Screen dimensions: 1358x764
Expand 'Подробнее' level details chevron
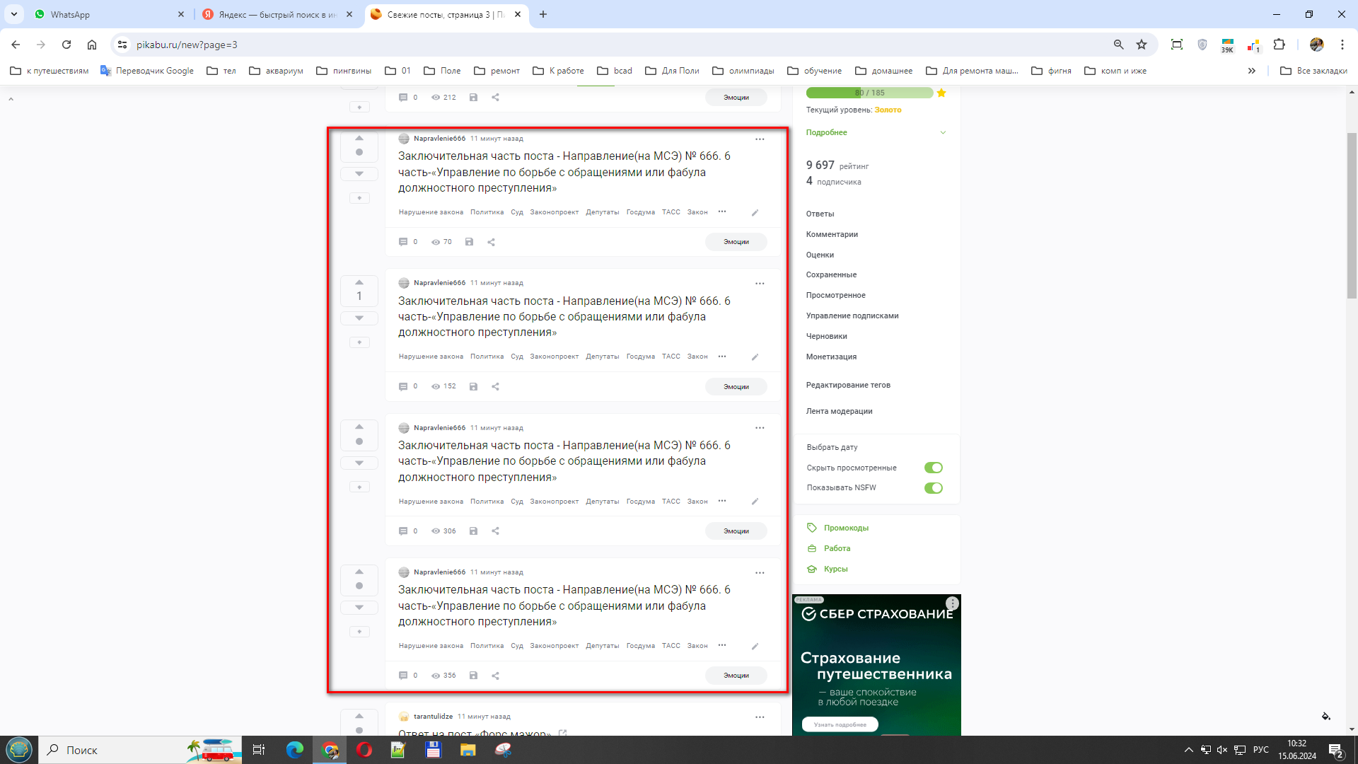pos(942,133)
